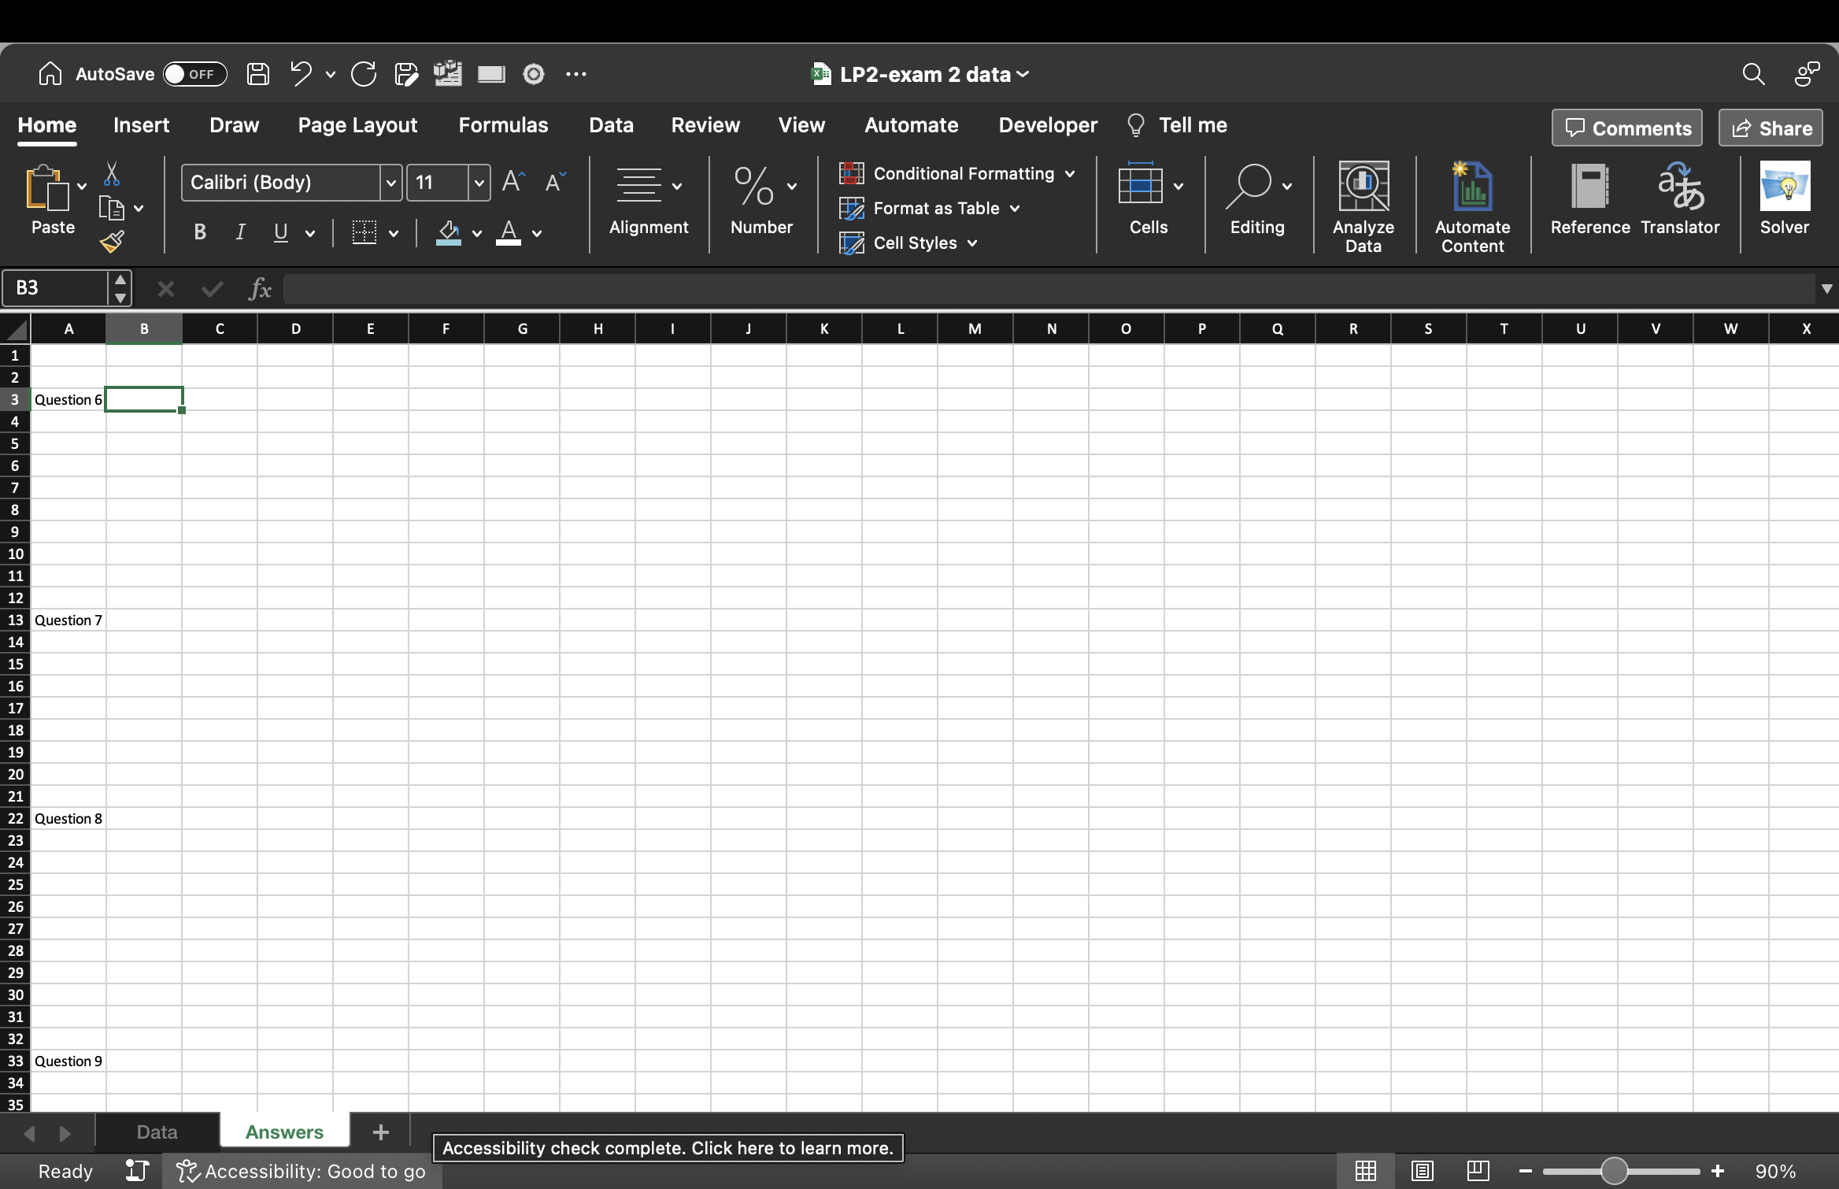Click the Undo arrow icon
The height and width of the screenshot is (1189, 1839).
(x=301, y=74)
